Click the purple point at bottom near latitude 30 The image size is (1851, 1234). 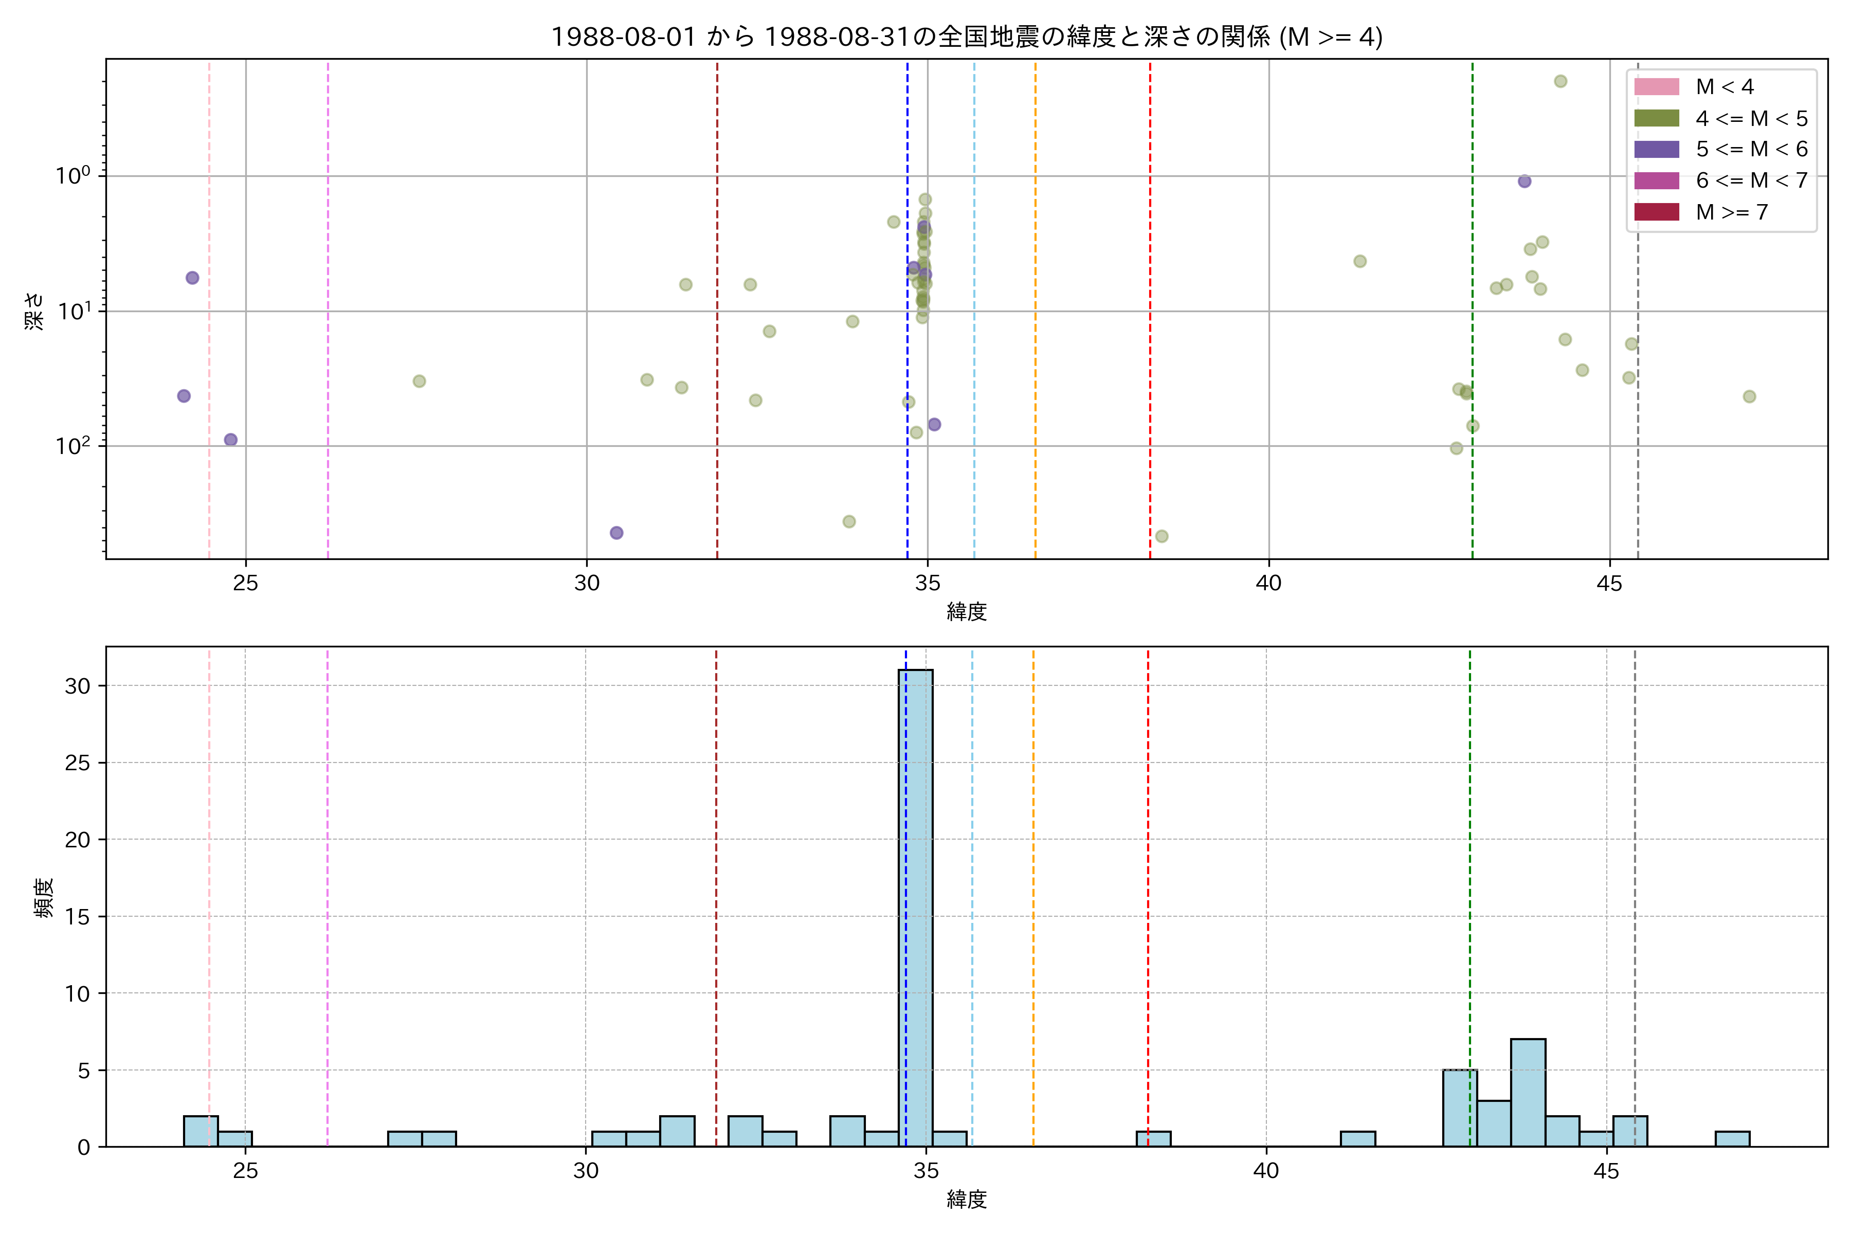[616, 533]
